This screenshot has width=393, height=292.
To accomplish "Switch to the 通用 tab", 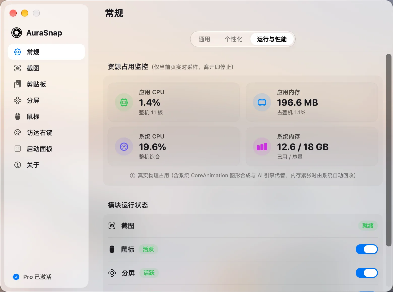I will click(x=204, y=39).
